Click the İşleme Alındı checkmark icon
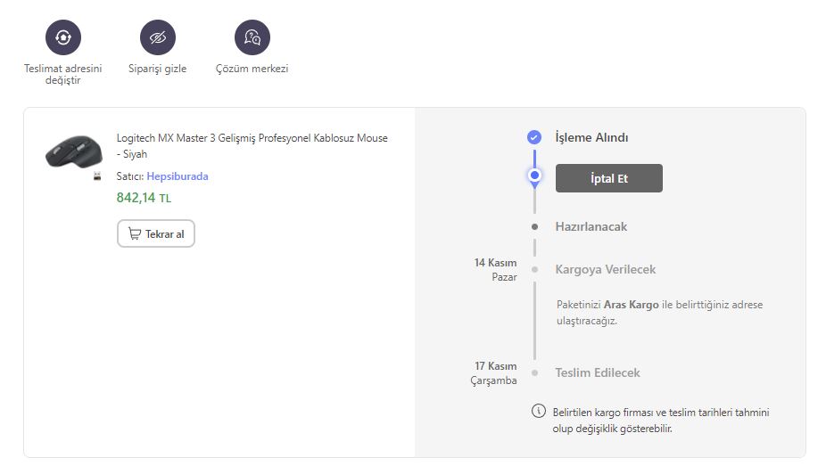This screenshot has width=826, height=466. click(x=534, y=137)
